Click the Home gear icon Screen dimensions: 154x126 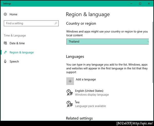click(5, 14)
